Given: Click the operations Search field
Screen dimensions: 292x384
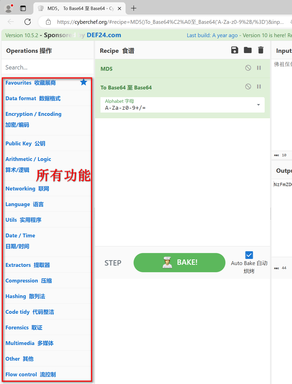Looking at the screenshot, I should [48, 67].
